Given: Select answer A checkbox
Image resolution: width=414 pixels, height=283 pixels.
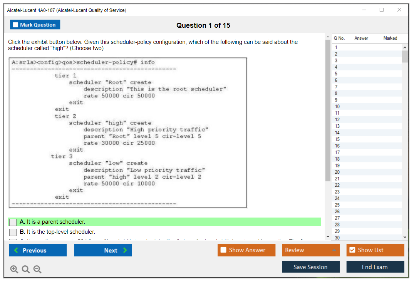Looking at the screenshot, I should [13, 222].
